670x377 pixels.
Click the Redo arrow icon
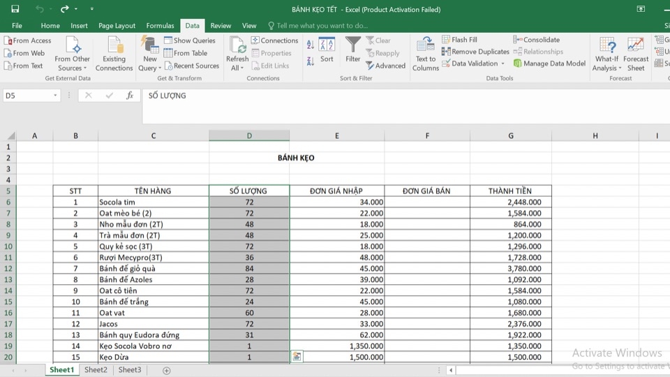64,9
